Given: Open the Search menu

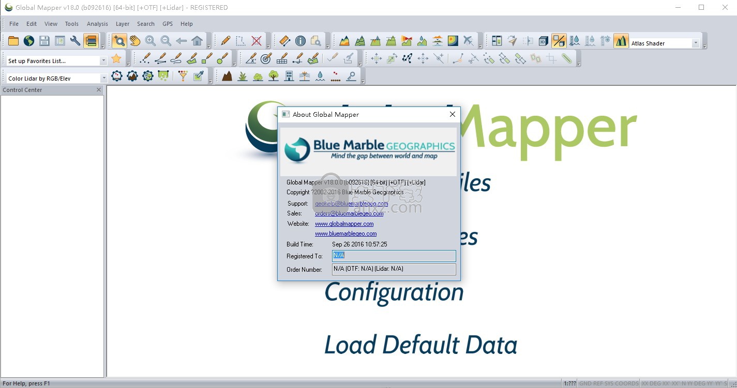Looking at the screenshot, I should click(146, 24).
